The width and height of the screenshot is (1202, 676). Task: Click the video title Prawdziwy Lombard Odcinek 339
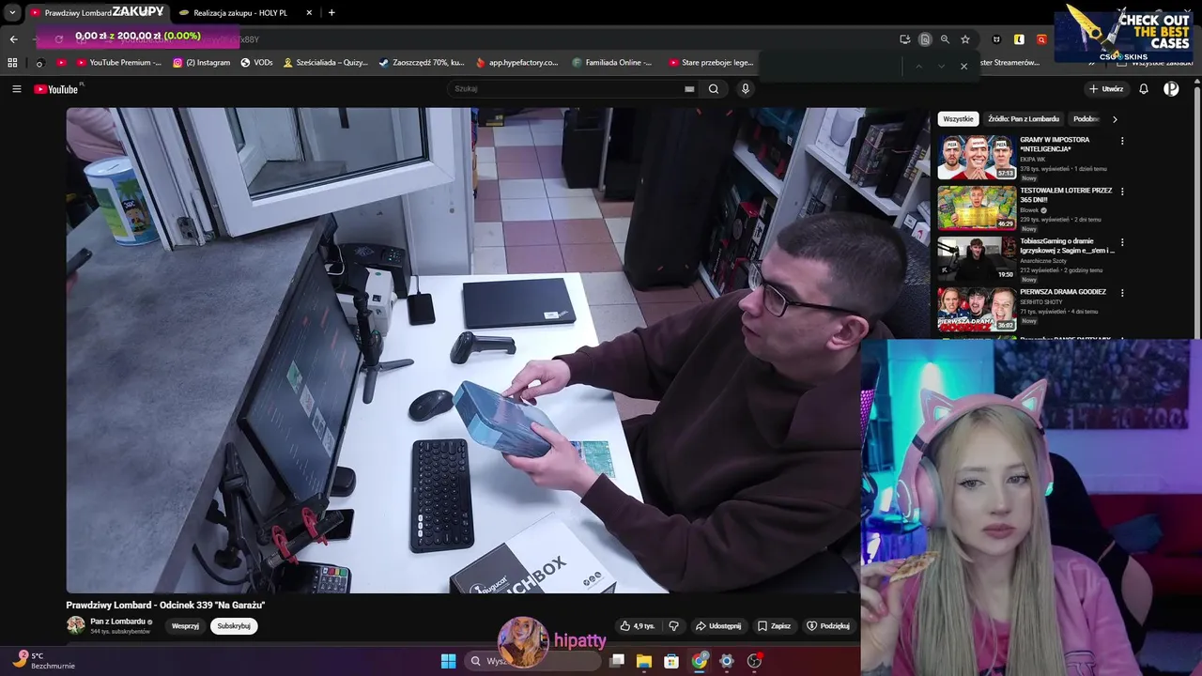click(x=165, y=606)
